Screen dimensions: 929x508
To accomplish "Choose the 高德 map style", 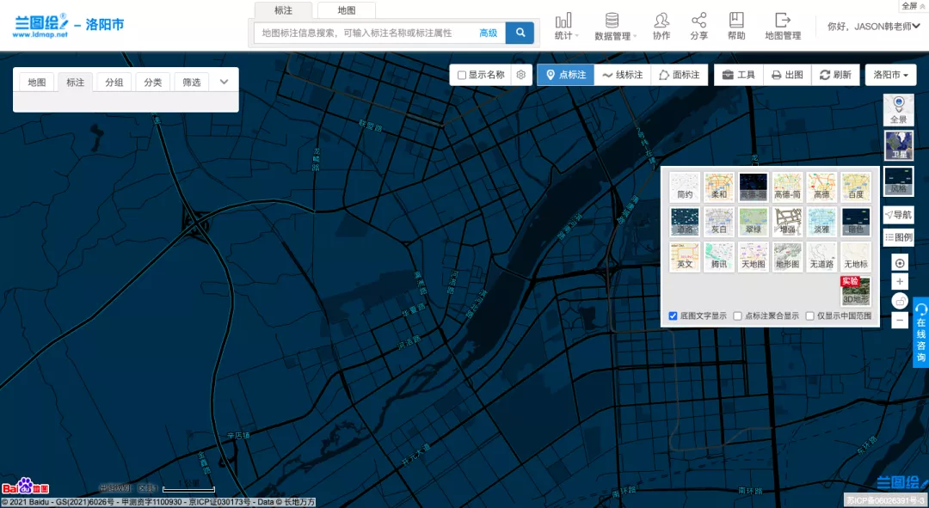I will 821,187.
